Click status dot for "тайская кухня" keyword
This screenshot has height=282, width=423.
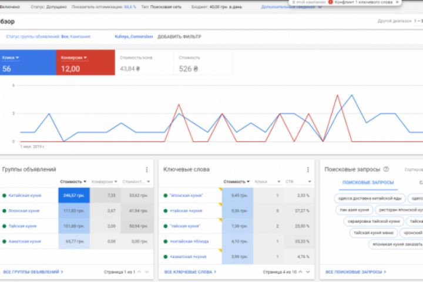165,226
